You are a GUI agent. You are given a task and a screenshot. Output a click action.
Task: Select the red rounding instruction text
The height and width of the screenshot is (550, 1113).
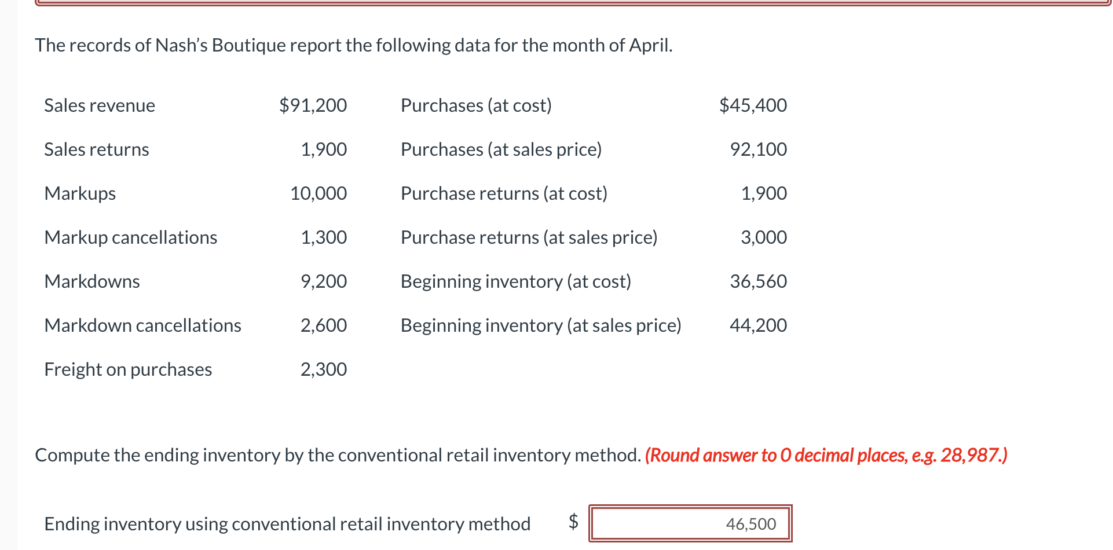(825, 455)
